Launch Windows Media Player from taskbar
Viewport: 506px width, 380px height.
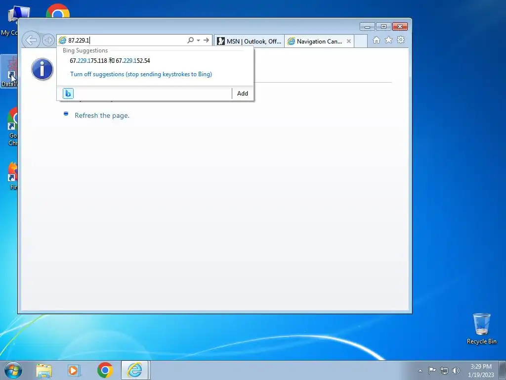74,370
